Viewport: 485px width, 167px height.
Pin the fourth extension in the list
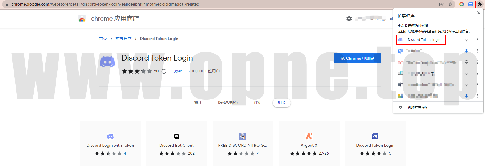click(466, 73)
